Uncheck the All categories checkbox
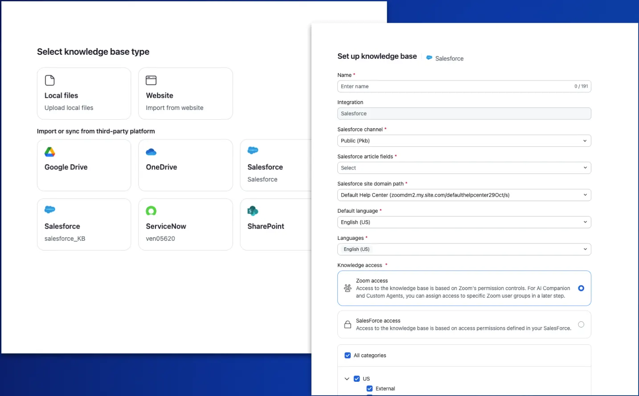This screenshot has width=639, height=396. pos(347,355)
